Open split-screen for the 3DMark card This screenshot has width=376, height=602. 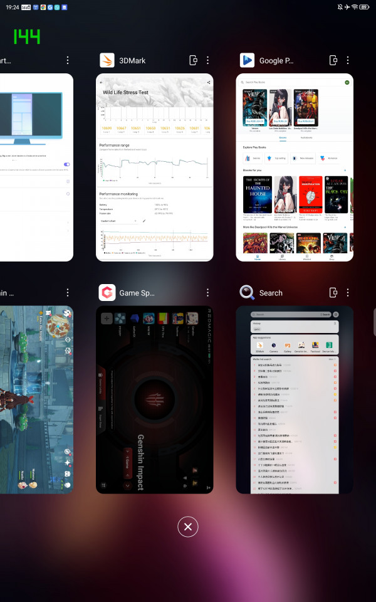(194, 60)
